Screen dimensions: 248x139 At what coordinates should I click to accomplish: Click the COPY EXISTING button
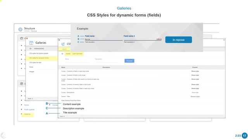(77, 54)
